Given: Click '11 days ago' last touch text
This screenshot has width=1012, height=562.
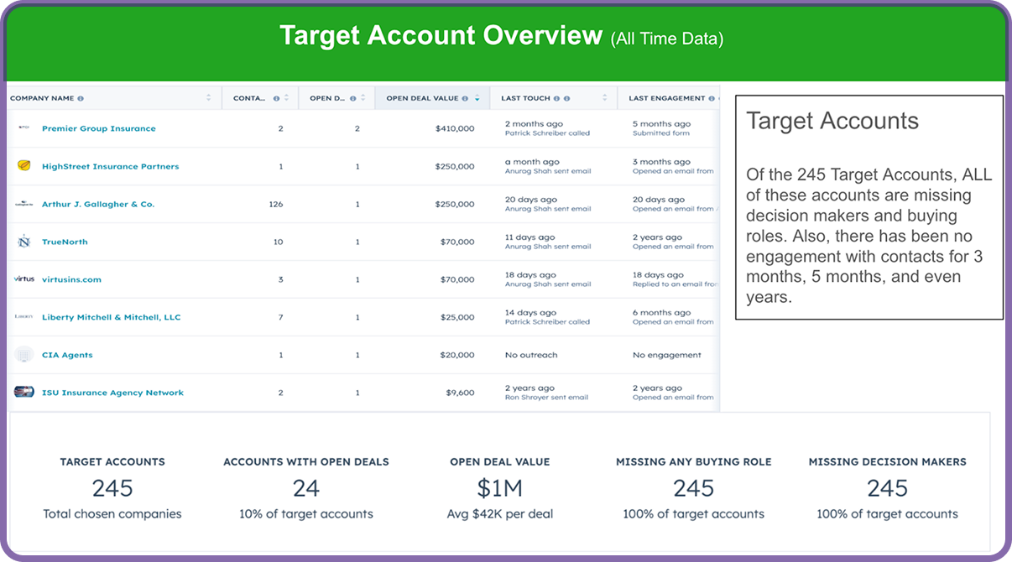Looking at the screenshot, I should pyautogui.click(x=529, y=237).
